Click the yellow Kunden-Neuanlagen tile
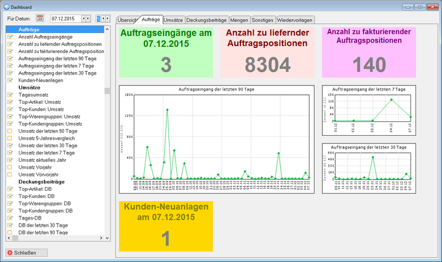 (166, 226)
